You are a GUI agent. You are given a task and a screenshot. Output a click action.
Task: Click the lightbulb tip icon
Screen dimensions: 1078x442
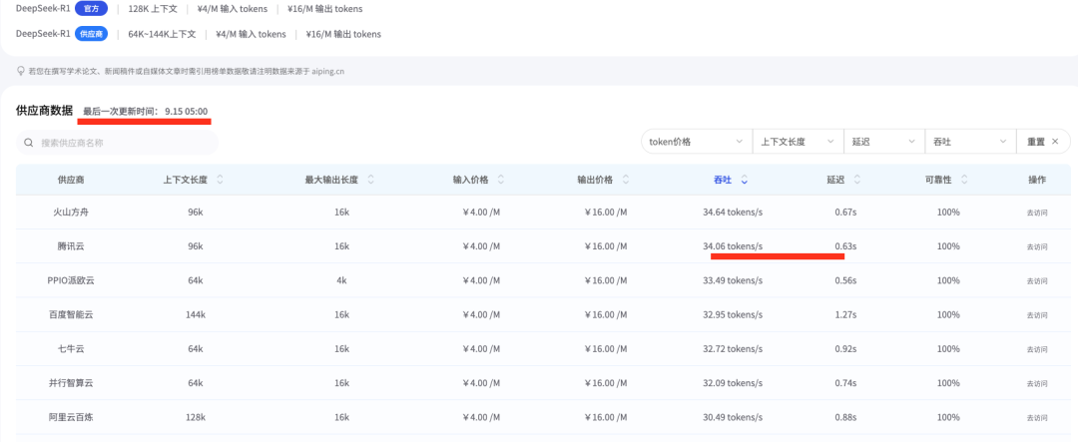[x=22, y=71]
